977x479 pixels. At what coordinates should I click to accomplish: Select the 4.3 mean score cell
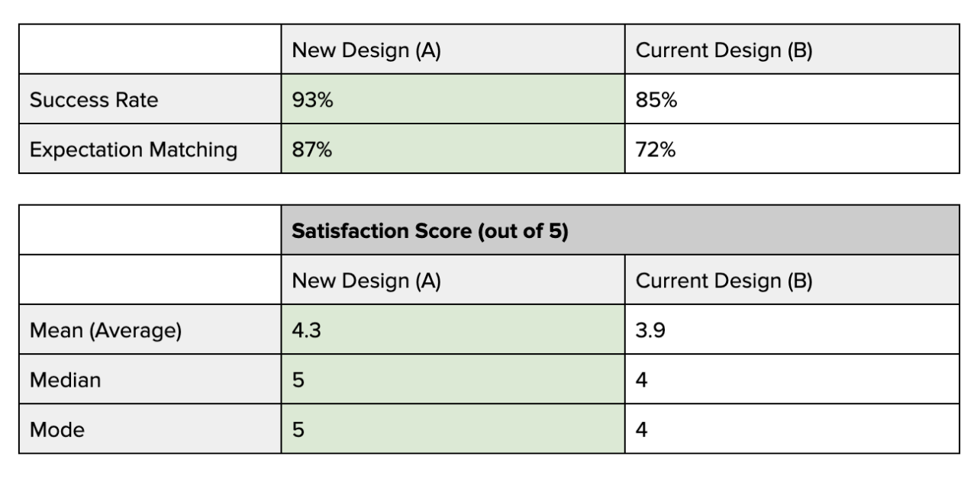(452, 330)
